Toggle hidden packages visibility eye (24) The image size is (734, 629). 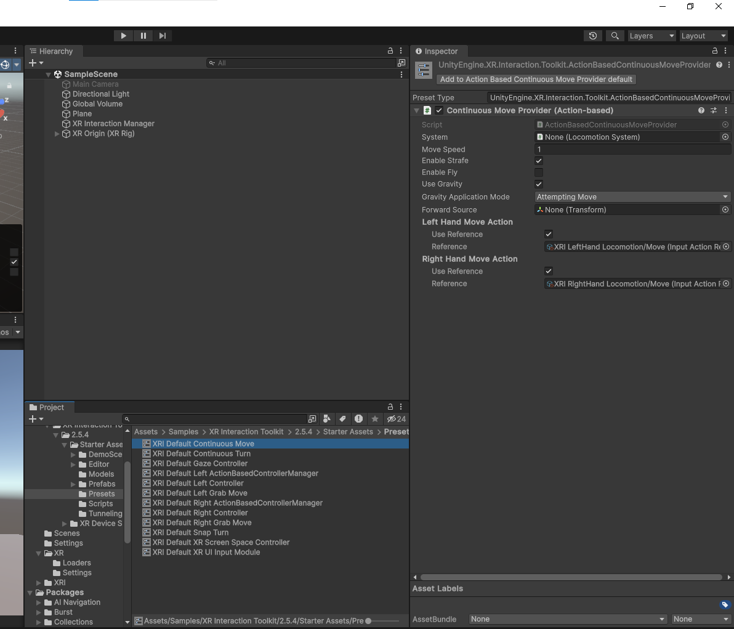[x=396, y=419]
